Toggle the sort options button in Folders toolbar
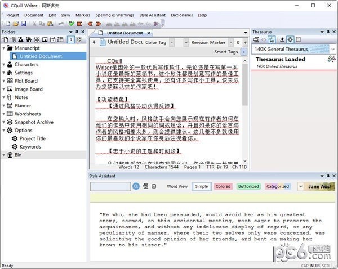 (79, 39)
